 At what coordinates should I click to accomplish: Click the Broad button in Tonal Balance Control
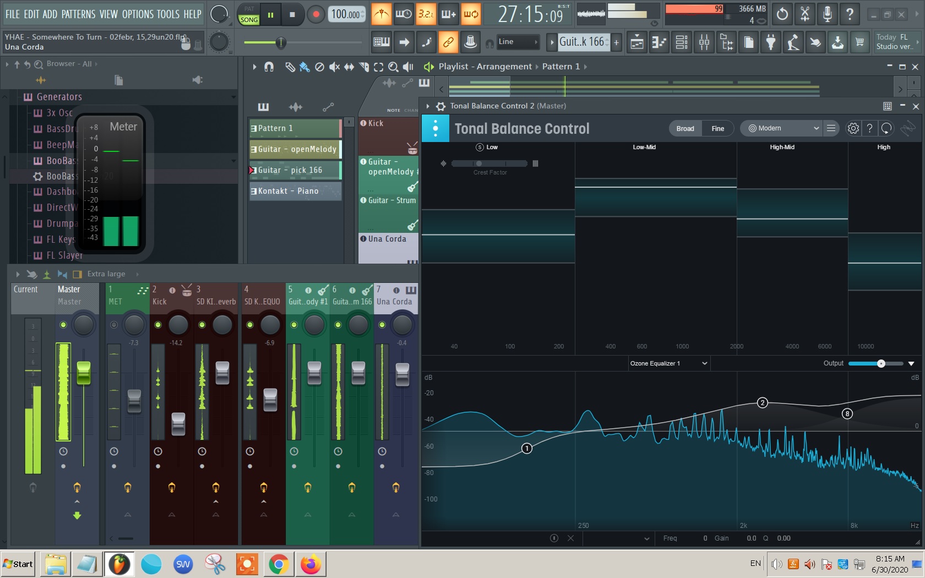[x=684, y=128]
